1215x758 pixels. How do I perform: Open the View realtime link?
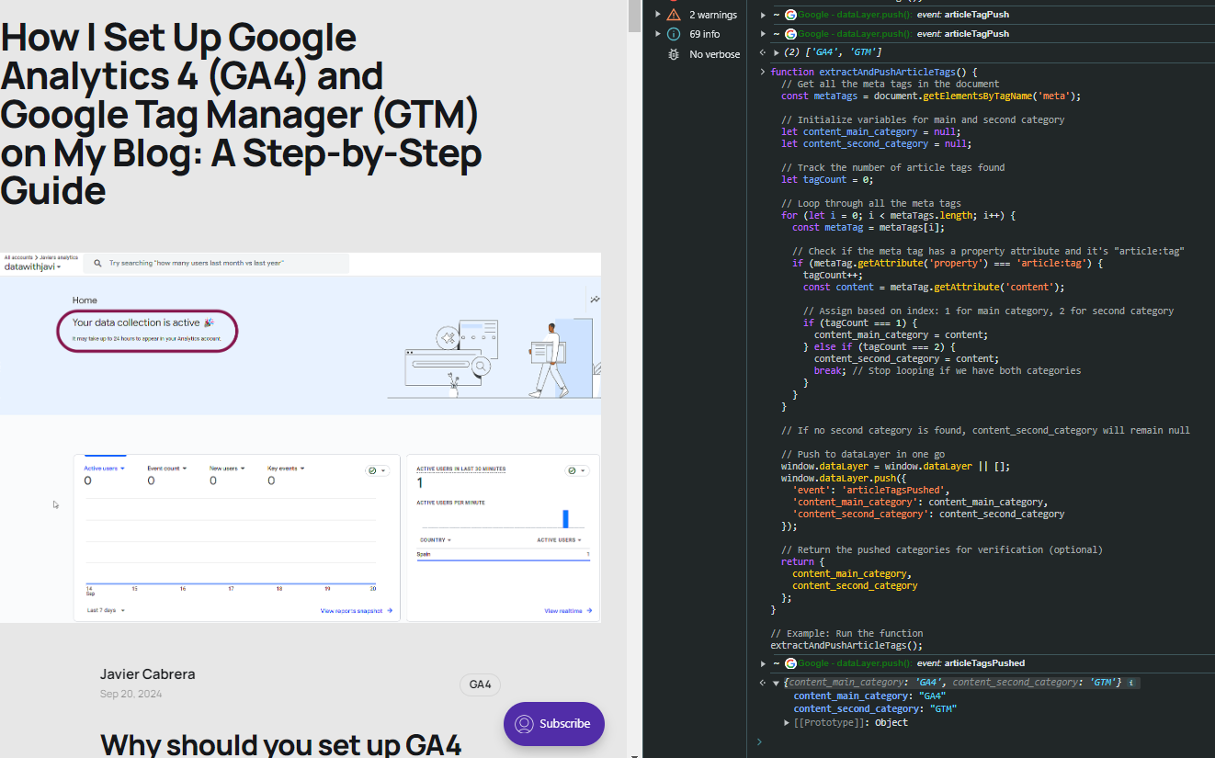pos(562,610)
